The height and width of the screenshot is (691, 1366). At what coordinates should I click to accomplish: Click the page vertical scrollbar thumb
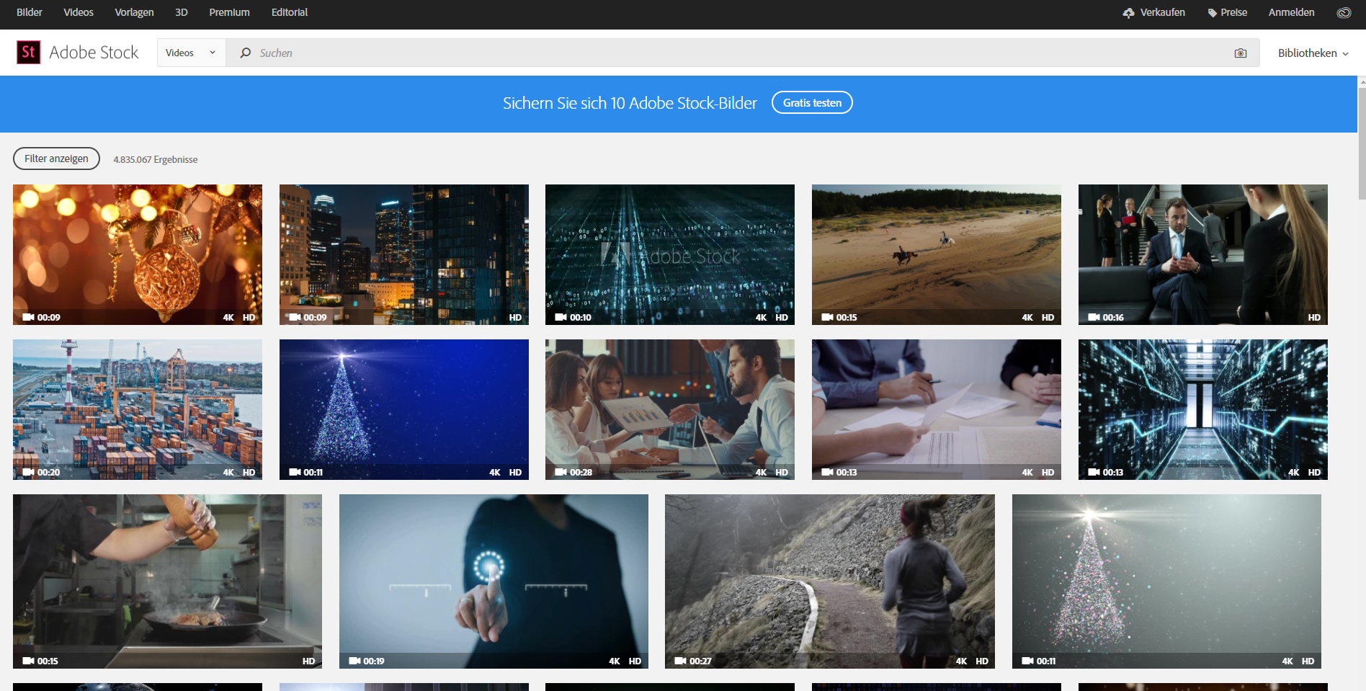tap(1362, 142)
